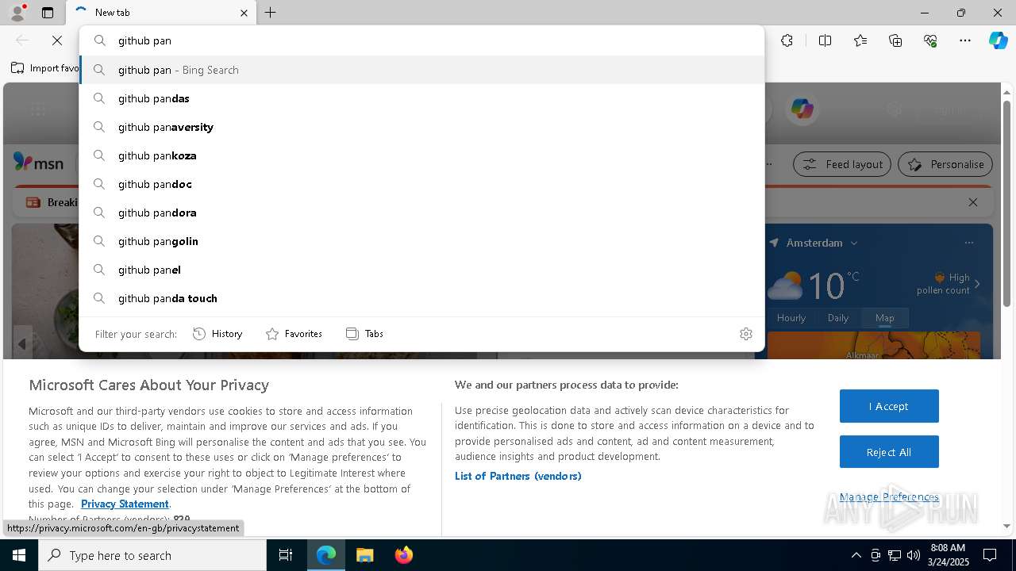The image size is (1016, 571).
Task: Open Browser essentials heart icon
Action: pos(930,40)
